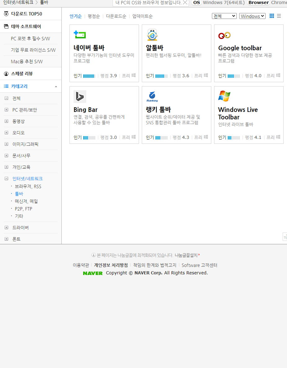Open the 알툴바 app icon
This screenshot has height=368, width=287.
[152, 35]
